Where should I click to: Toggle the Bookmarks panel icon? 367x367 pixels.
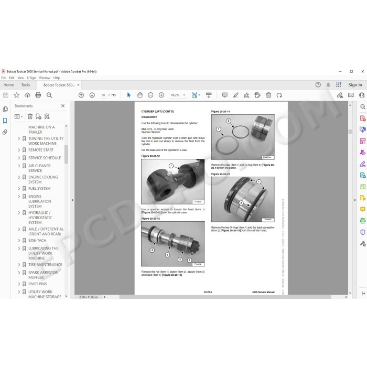point(5,121)
